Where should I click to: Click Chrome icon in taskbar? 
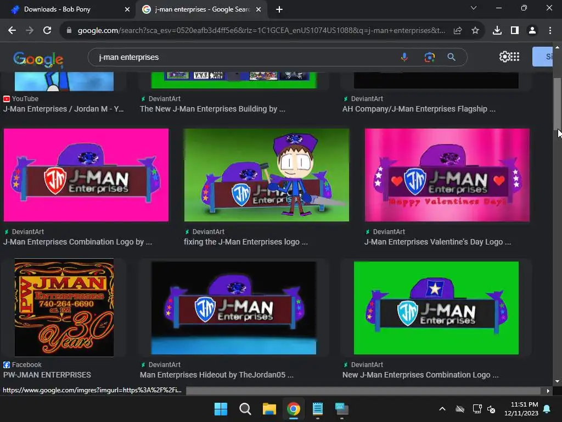tap(293, 409)
